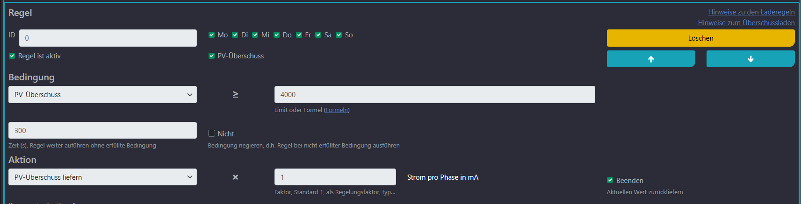This screenshot has width=801, height=204.
Task: Disable the Fr weekday checkbox
Action: 299,35
